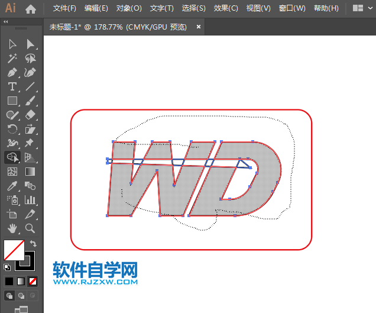
Task: Pick the Rectangle tool
Action: pos(12,101)
